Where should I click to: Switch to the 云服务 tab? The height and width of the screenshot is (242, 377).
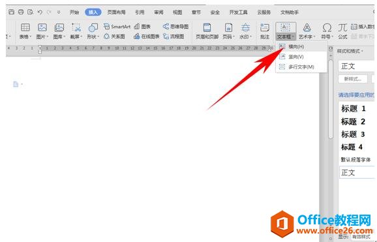pos(264,12)
